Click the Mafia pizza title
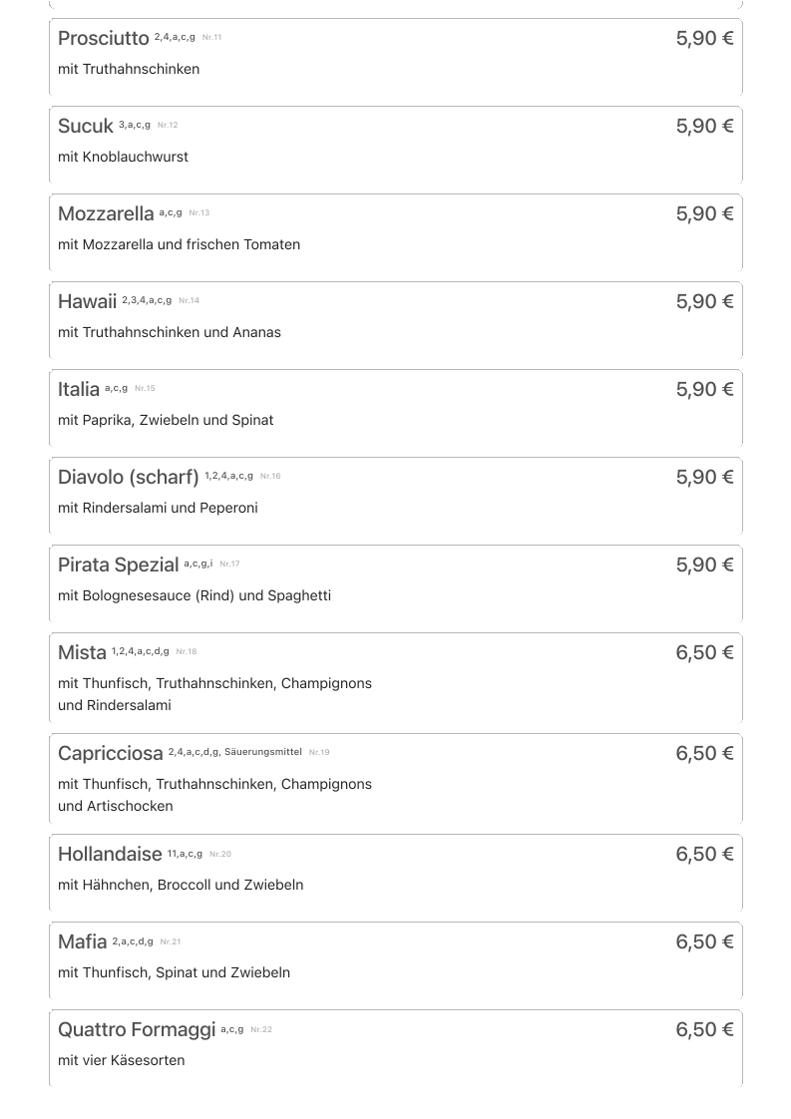The height and width of the screenshot is (1119, 791). 82,942
